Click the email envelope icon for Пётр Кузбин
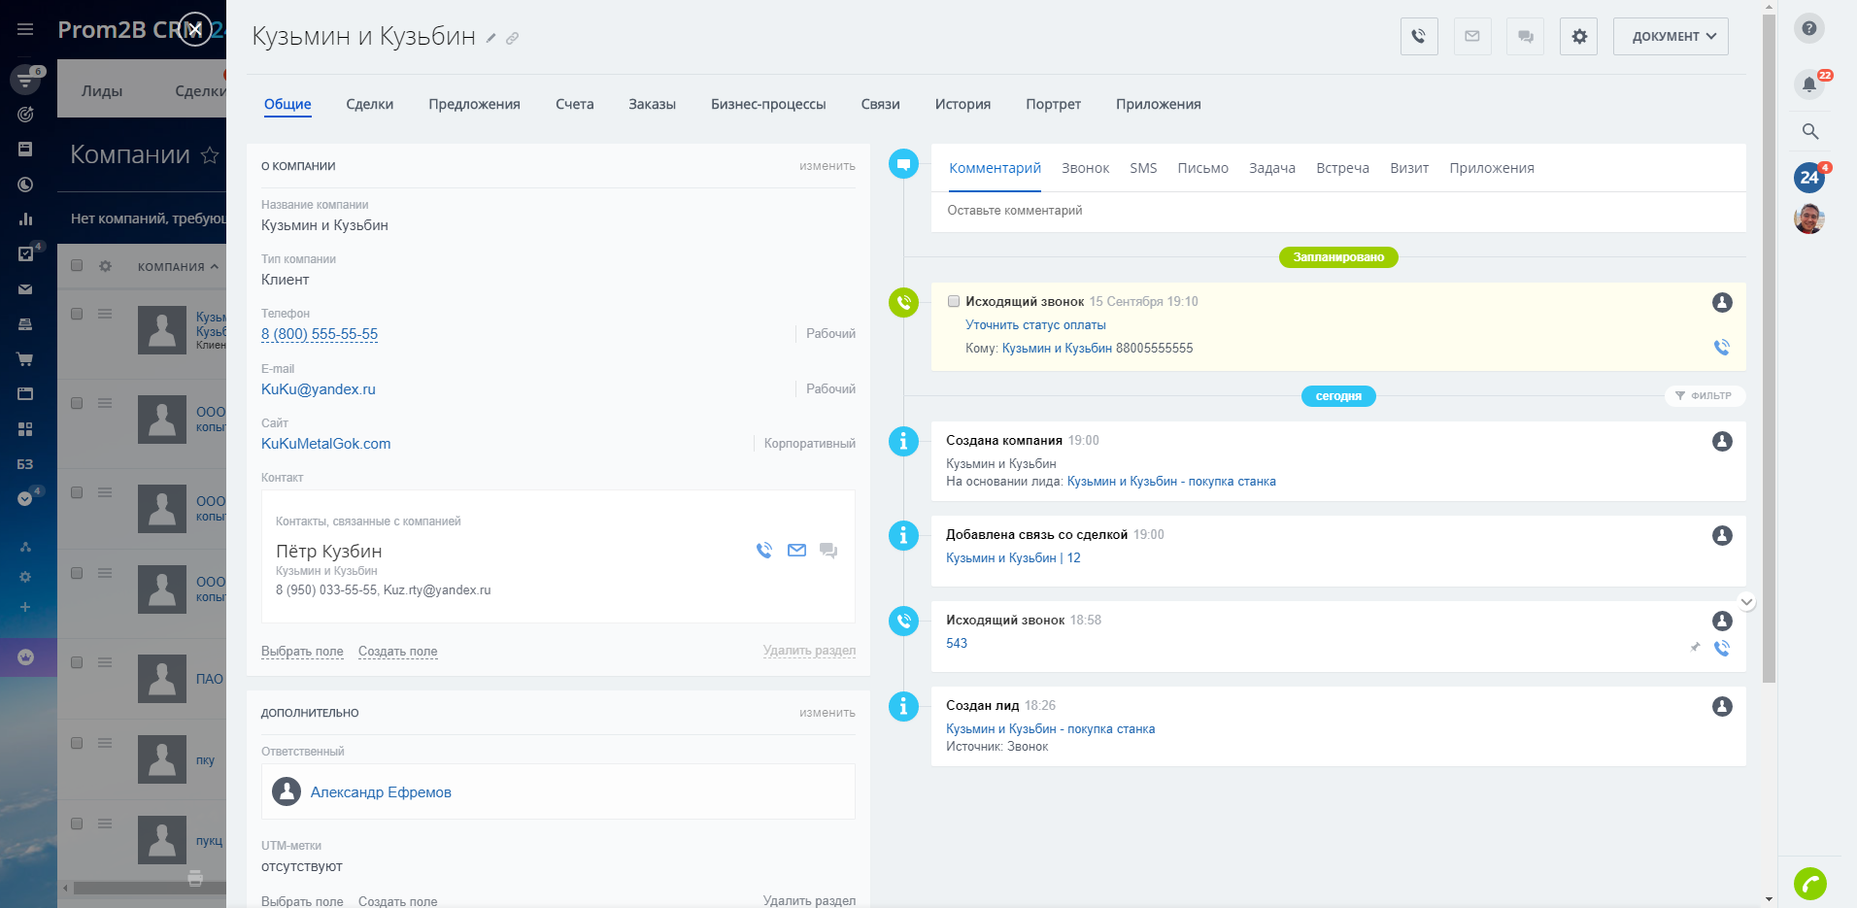This screenshot has width=1857, height=908. point(796,551)
